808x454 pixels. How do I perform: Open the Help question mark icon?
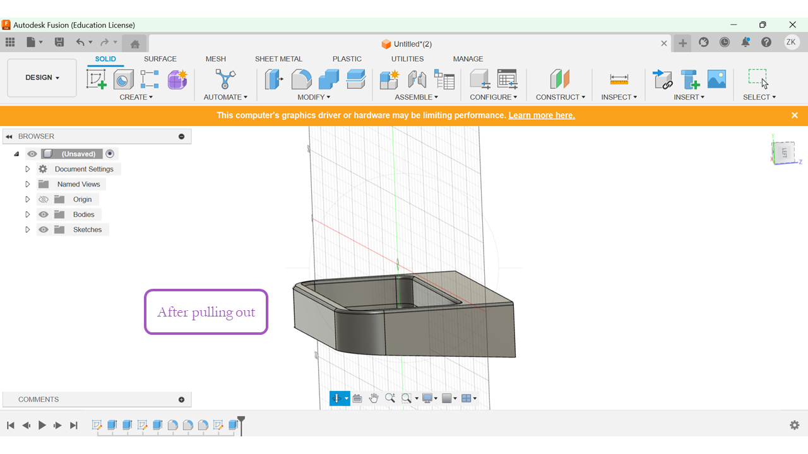coord(766,42)
